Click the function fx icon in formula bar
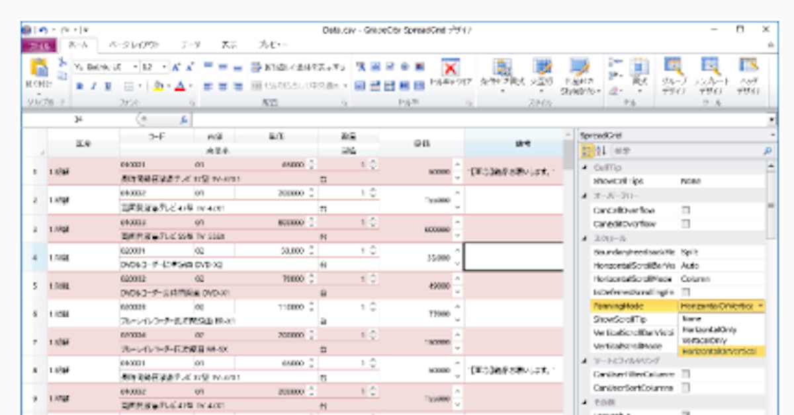This screenshot has width=794, height=415. point(183,120)
